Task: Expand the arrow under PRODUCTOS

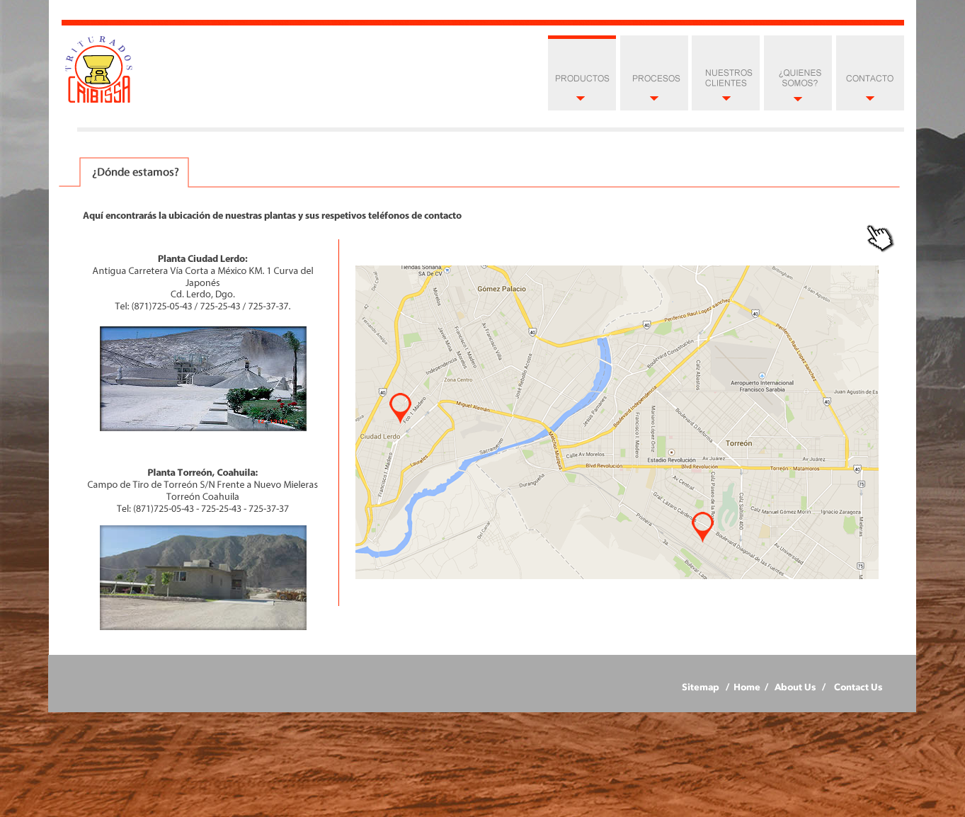Action: click(581, 98)
